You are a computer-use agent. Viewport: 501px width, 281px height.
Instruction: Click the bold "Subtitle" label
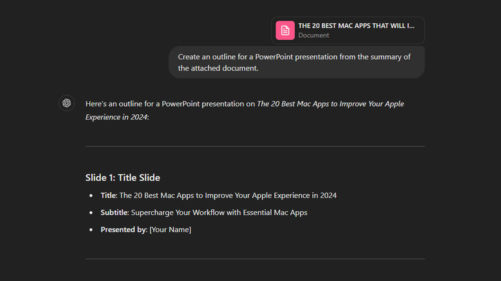tap(114, 212)
